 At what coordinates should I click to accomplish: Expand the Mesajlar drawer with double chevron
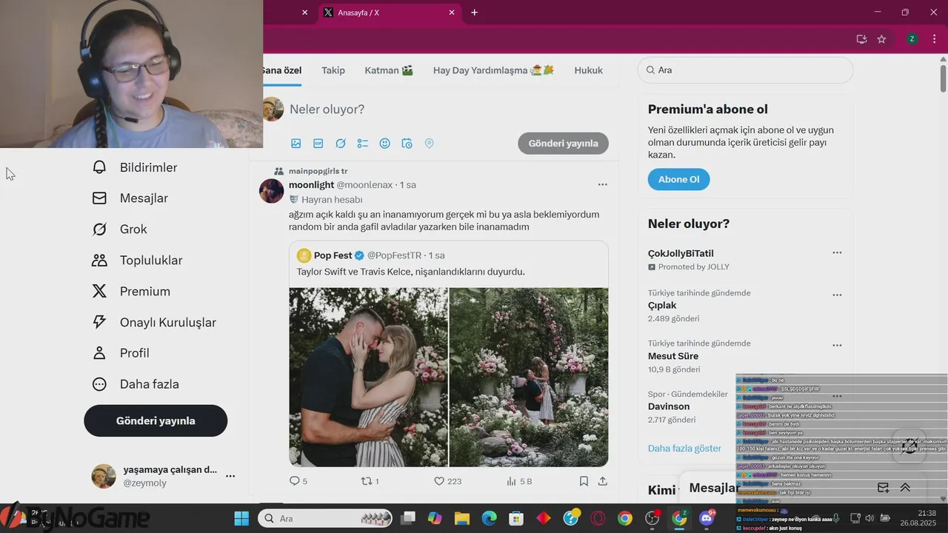[905, 487]
